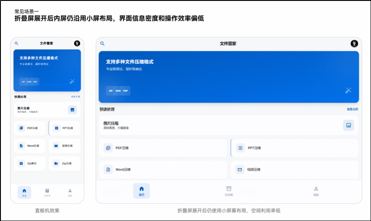371x221 pixels.
Task: Click search icon in phone layout
Action: pyautogui.click(x=16, y=43)
